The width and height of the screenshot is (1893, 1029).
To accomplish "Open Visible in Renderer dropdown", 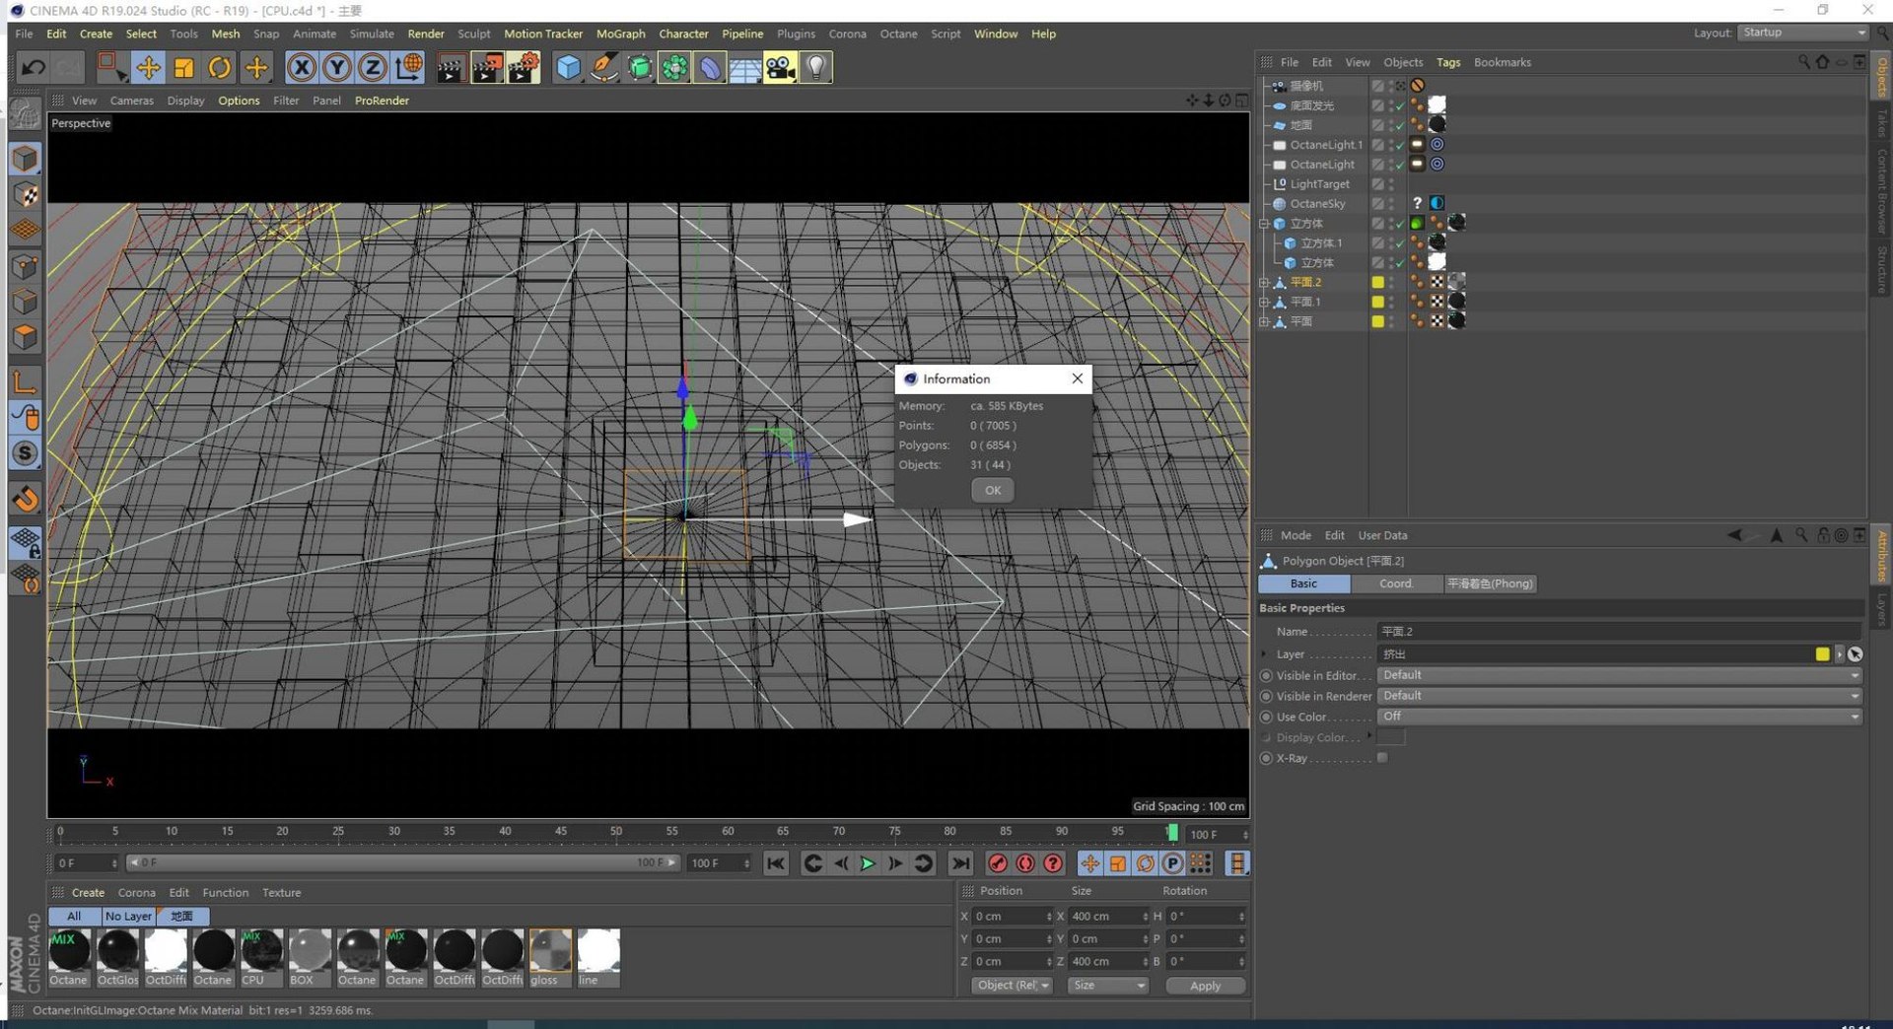I will (1619, 696).
